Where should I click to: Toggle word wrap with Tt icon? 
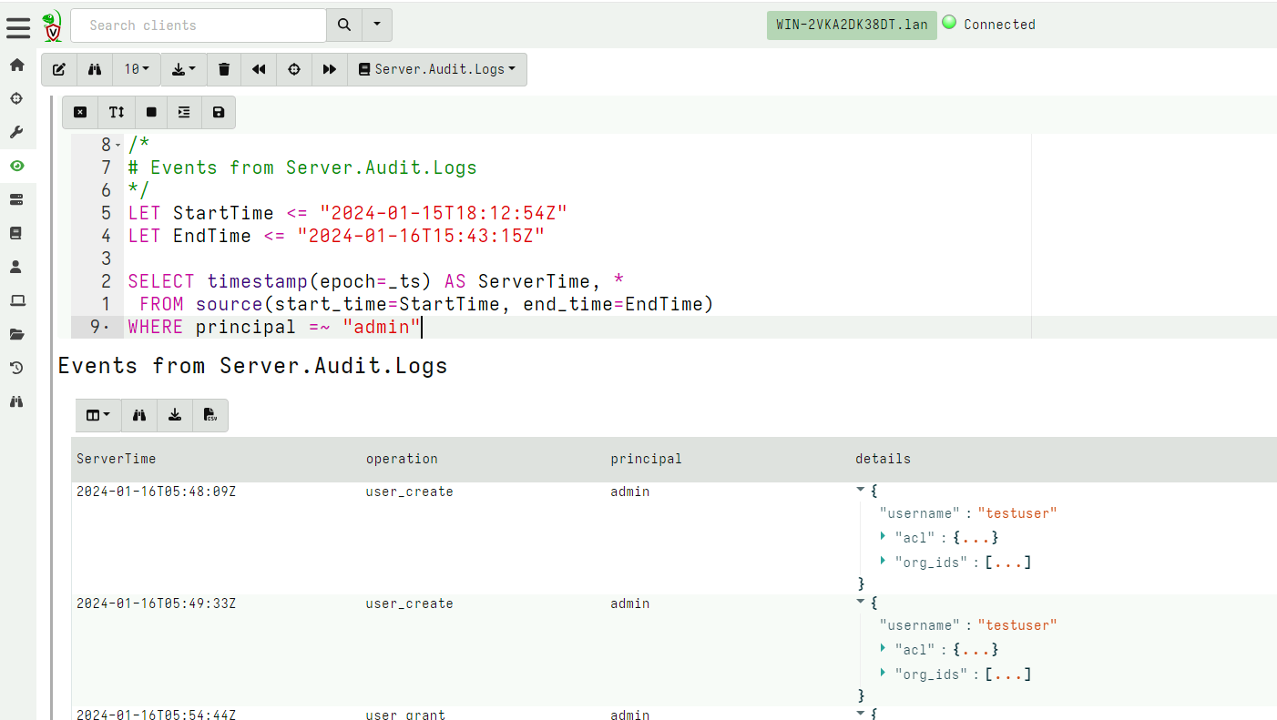(x=116, y=112)
